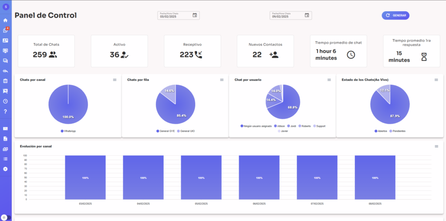The width and height of the screenshot is (446, 221).
Task: Open hamburger menu of Chat por usuario chart
Action: (329, 80)
